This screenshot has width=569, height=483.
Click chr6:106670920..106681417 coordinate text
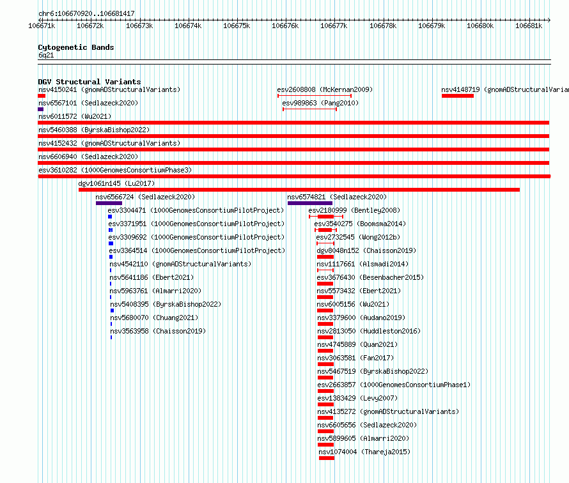tap(86, 13)
